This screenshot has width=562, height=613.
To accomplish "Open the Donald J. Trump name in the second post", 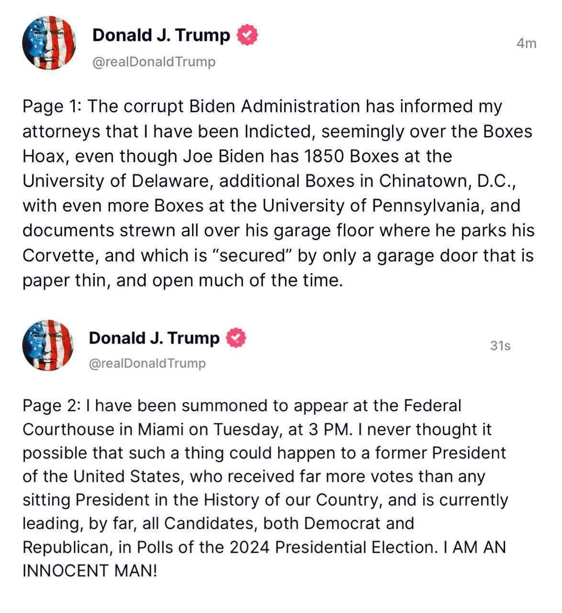I will [154, 338].
